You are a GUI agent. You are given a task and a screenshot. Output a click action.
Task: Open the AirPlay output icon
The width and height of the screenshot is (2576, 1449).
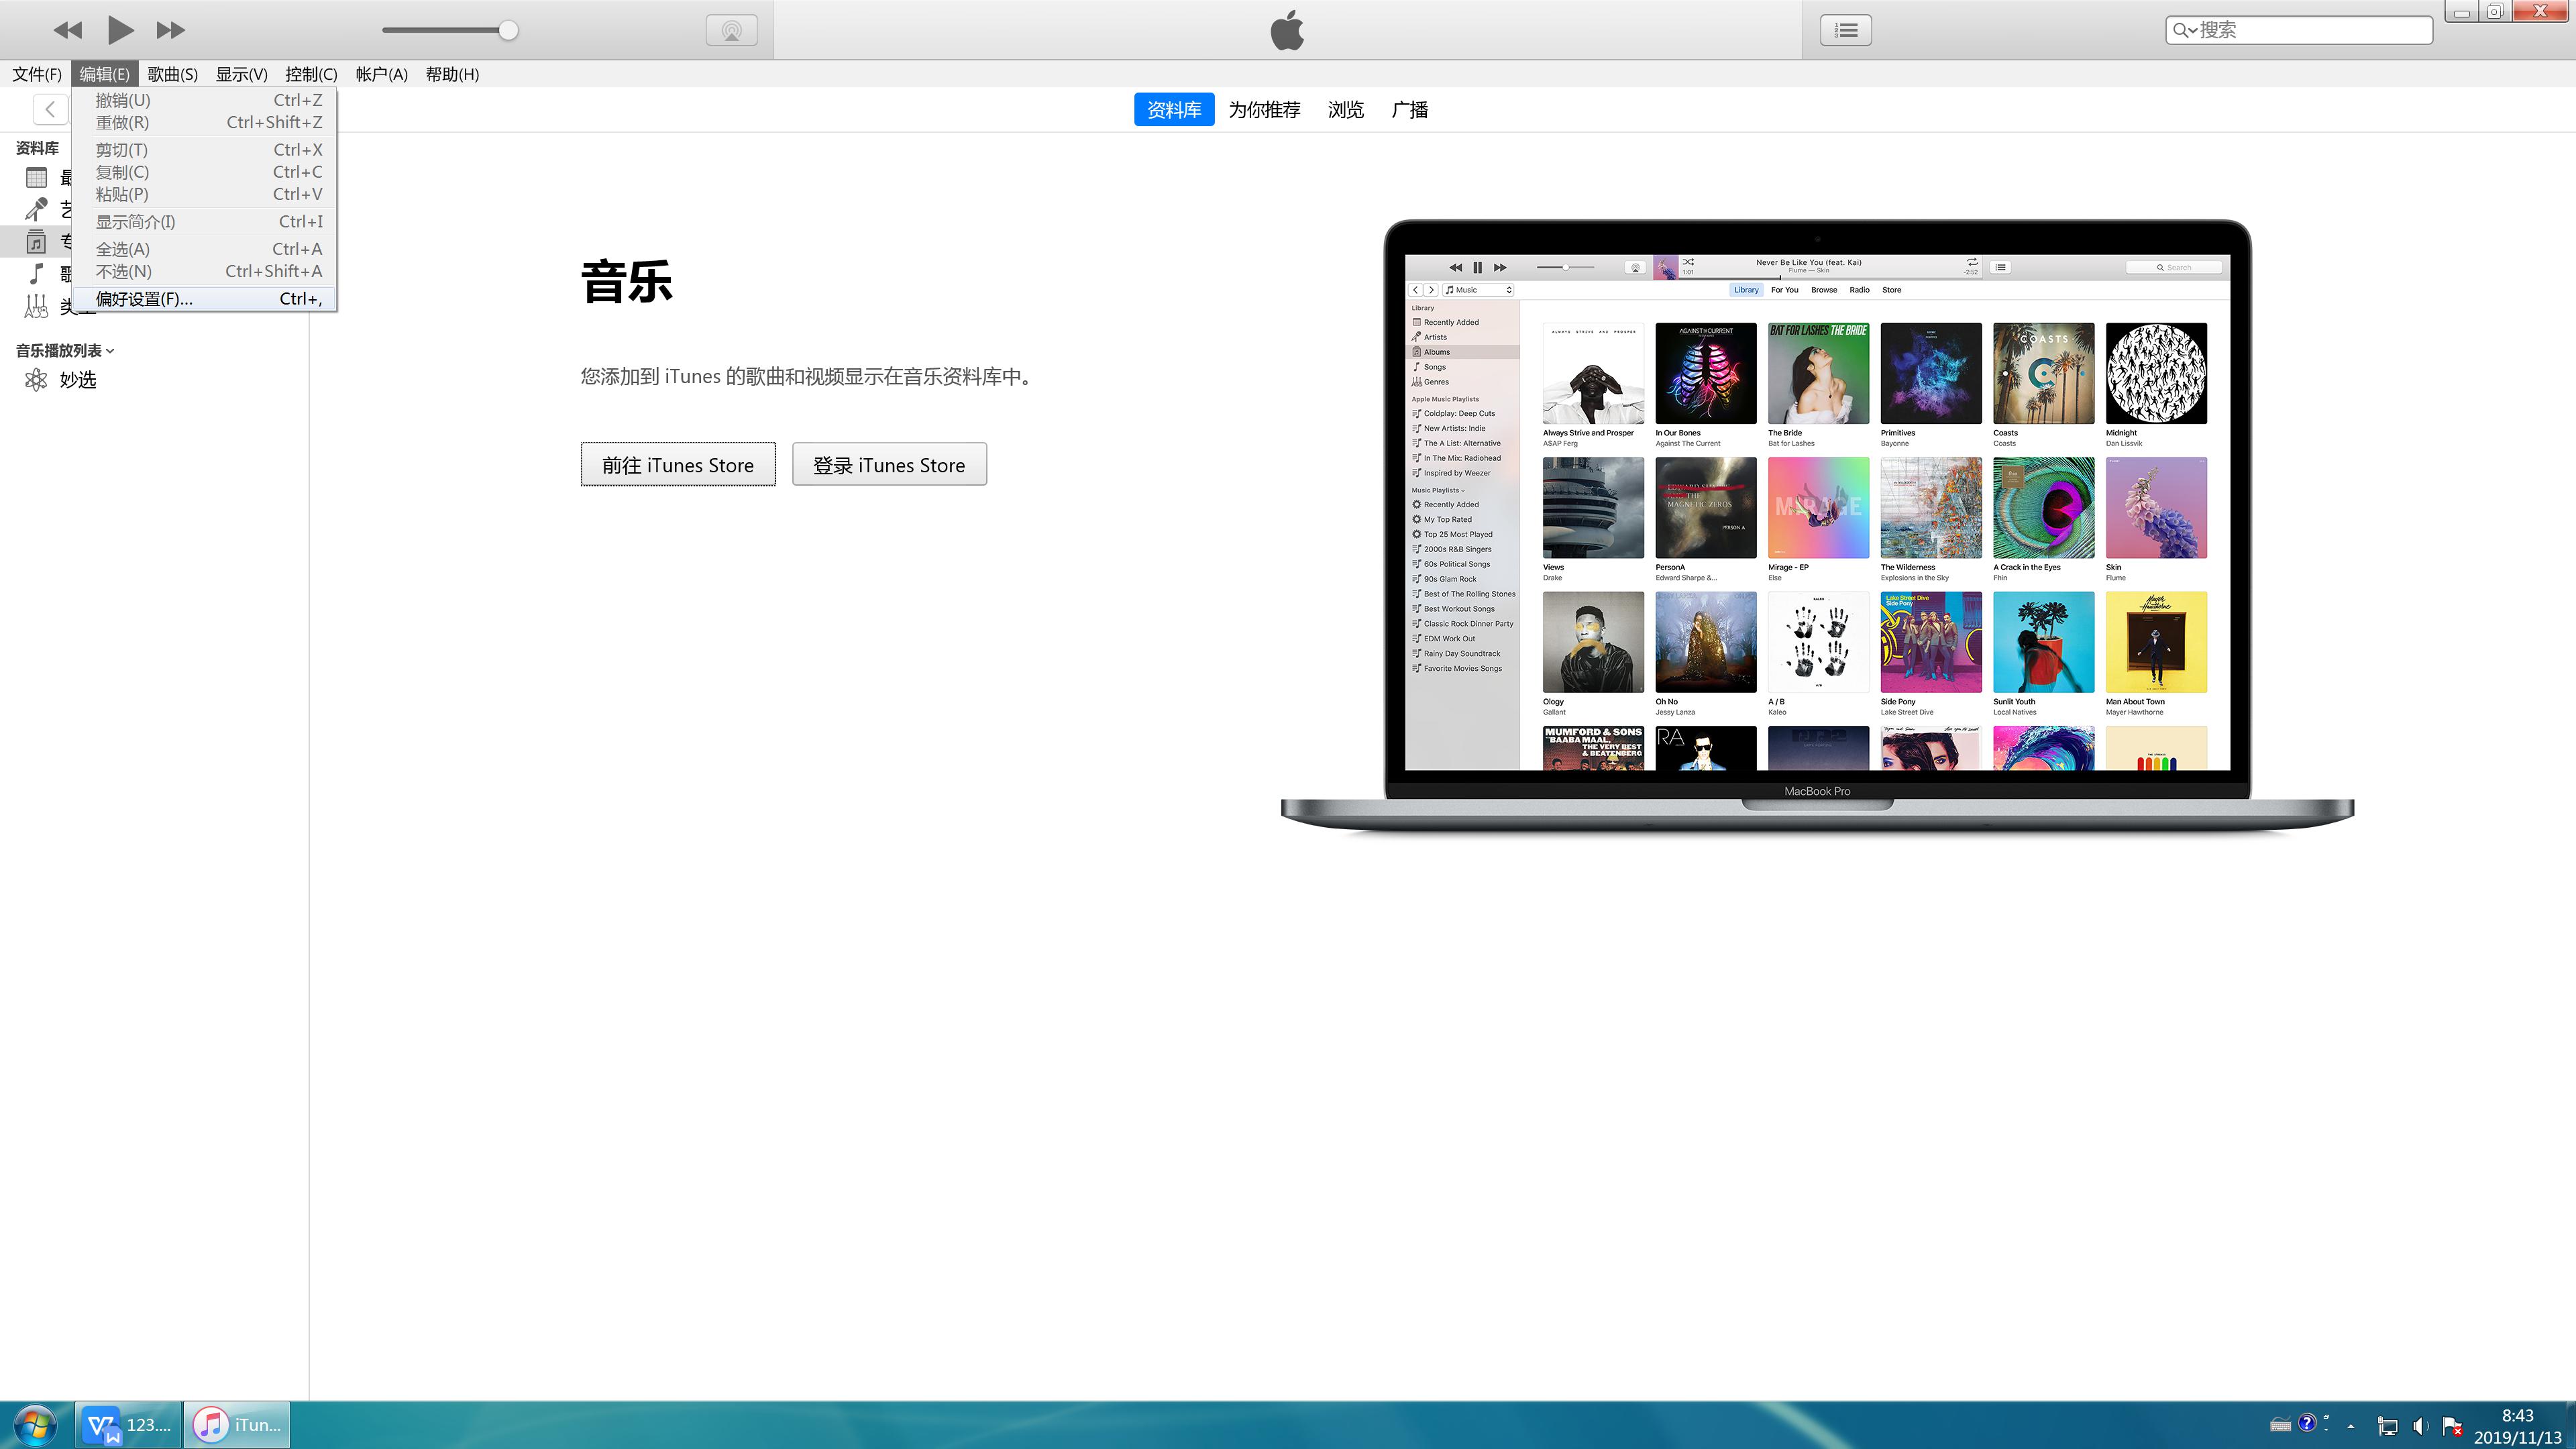point(732,30)
